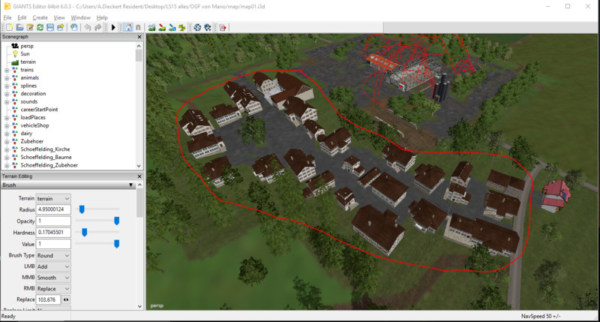Select the first terrain sculpt icon
This screenshot has height=322, width=600.
(151, 27)
